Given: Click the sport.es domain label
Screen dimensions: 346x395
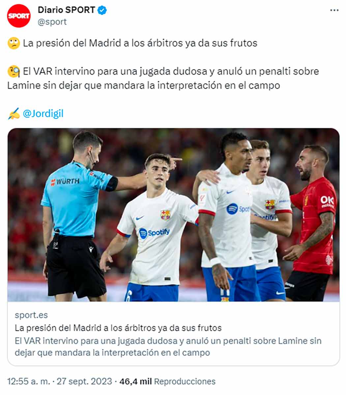Looking at the screenshot, I should (31, 315).
